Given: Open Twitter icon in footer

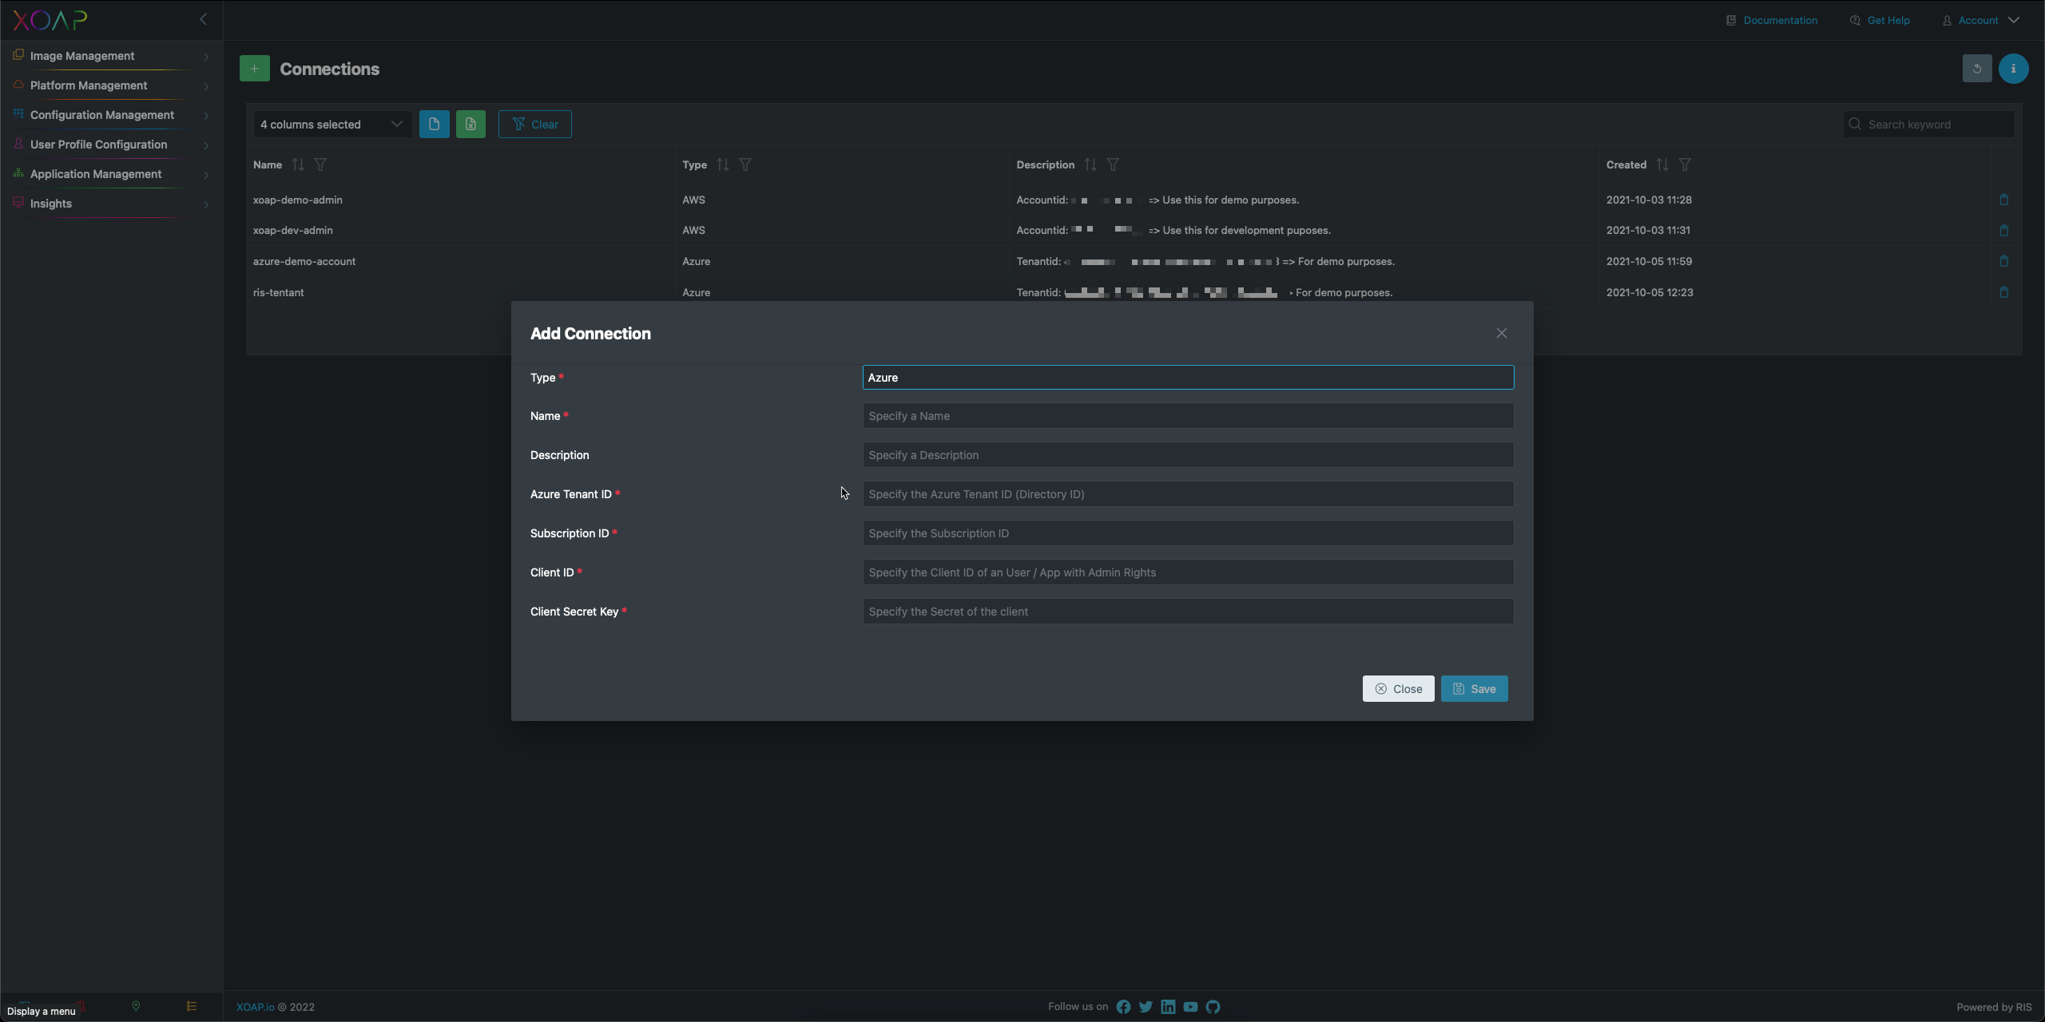Looking at the screenshot, I should pos(1146,1007).
